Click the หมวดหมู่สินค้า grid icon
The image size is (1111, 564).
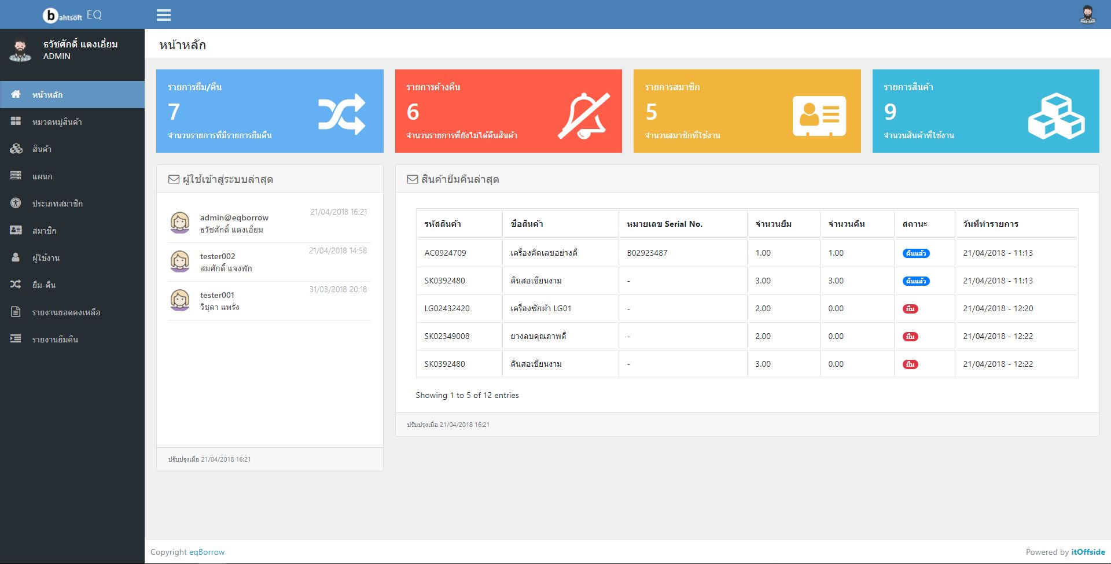(x=16, y=121)
